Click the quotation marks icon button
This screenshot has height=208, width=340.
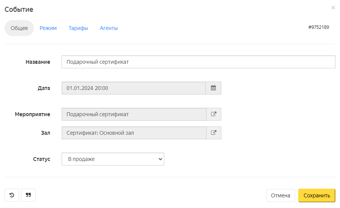point(28,195)
